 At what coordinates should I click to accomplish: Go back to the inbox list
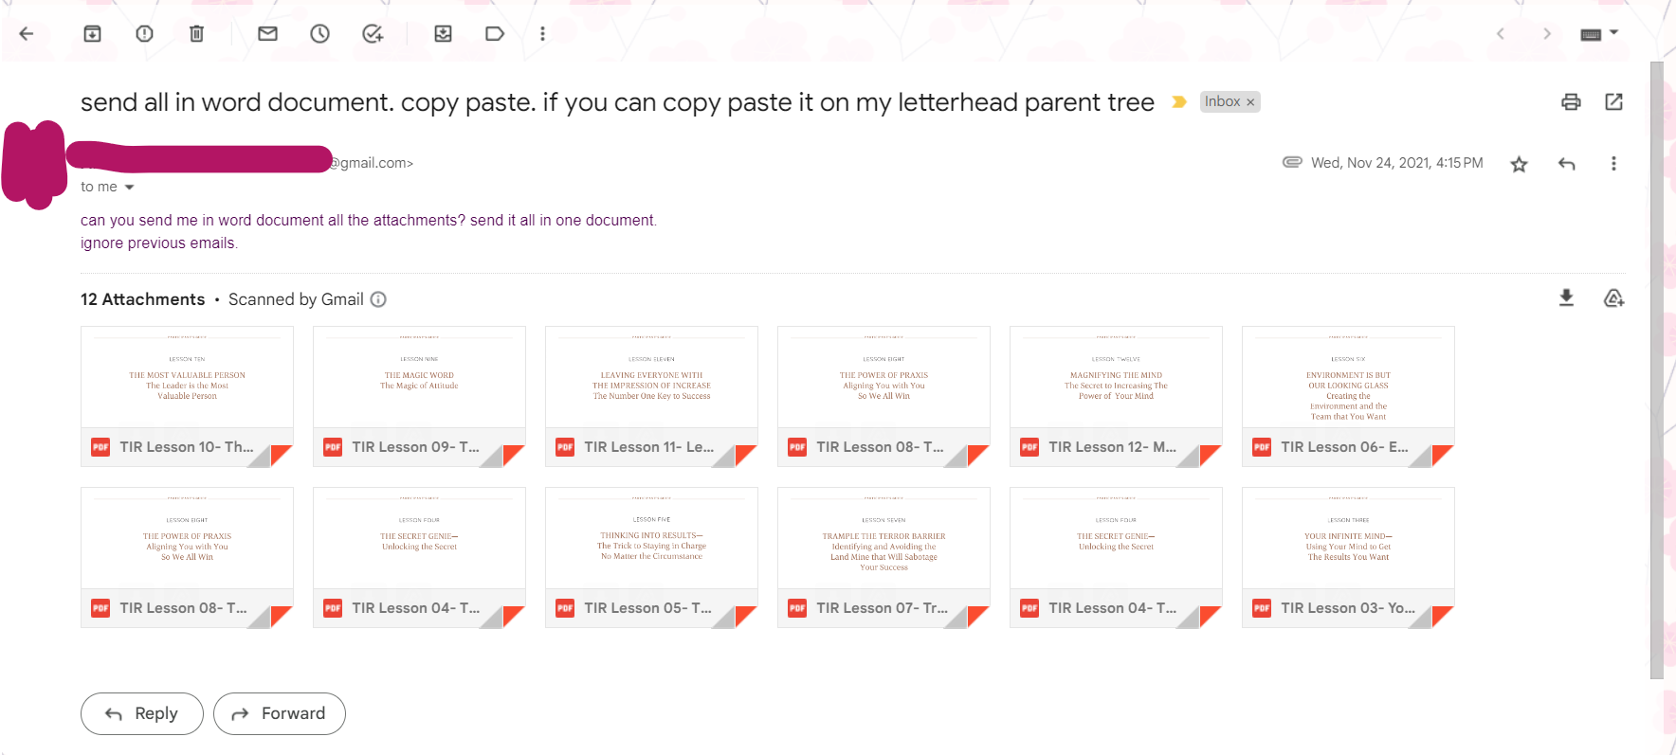click(27, 34)
